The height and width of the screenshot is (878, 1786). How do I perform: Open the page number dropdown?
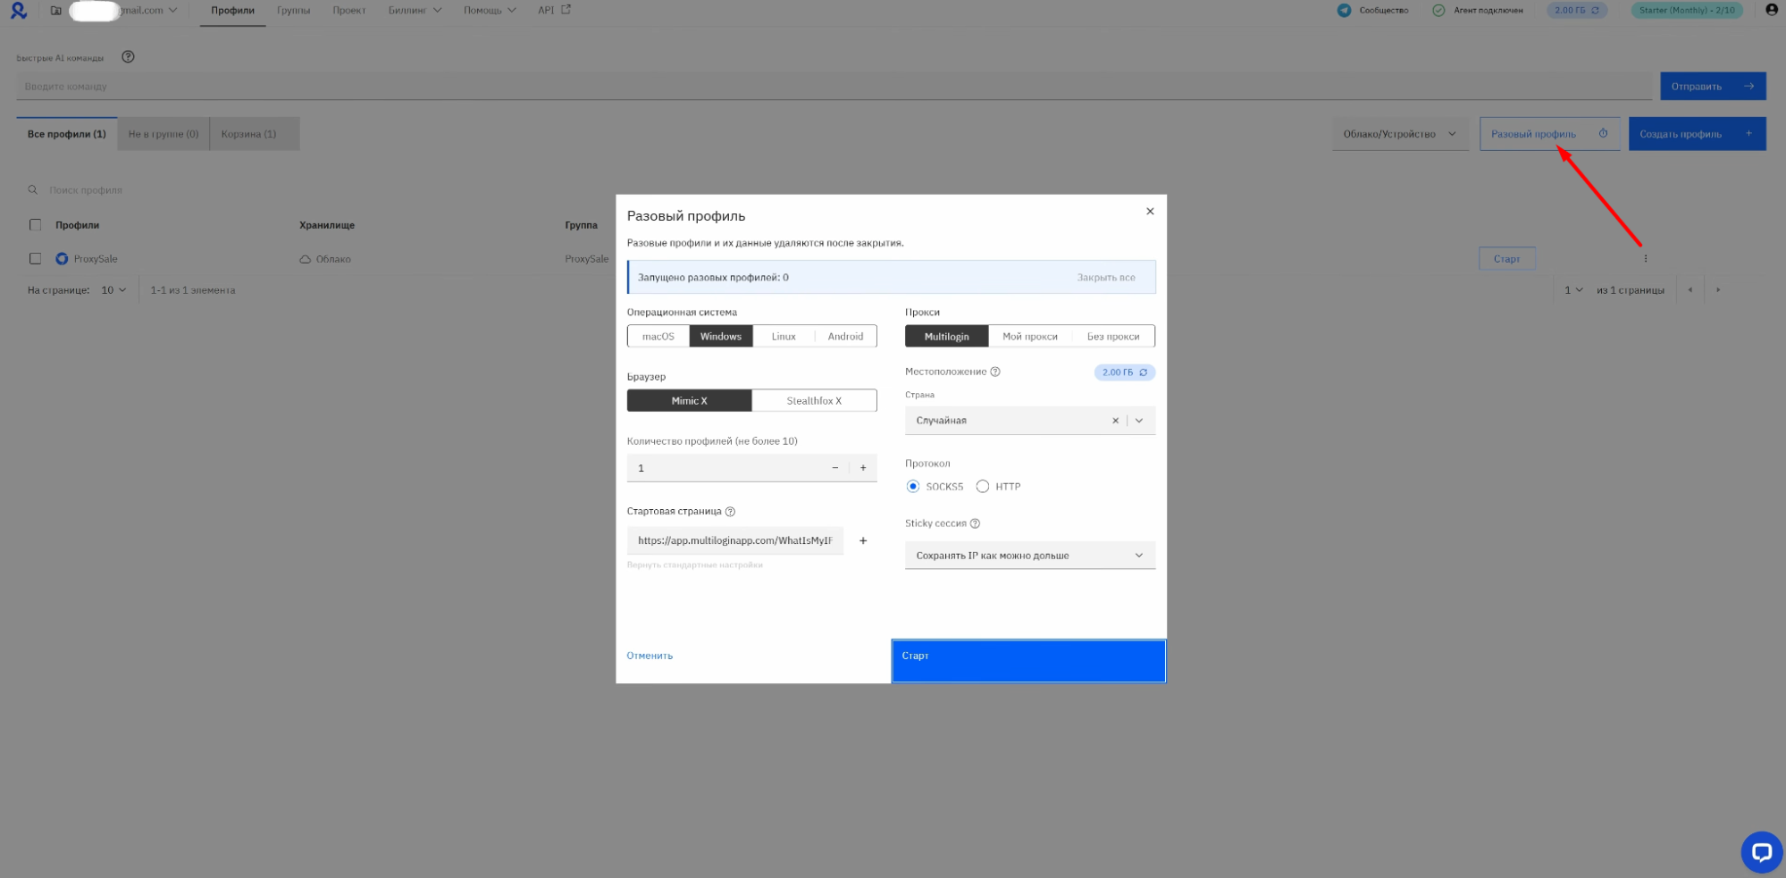1572,290
